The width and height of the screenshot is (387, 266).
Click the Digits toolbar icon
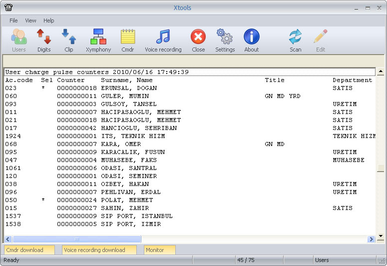pyautogui.click(x=44, y=40)
